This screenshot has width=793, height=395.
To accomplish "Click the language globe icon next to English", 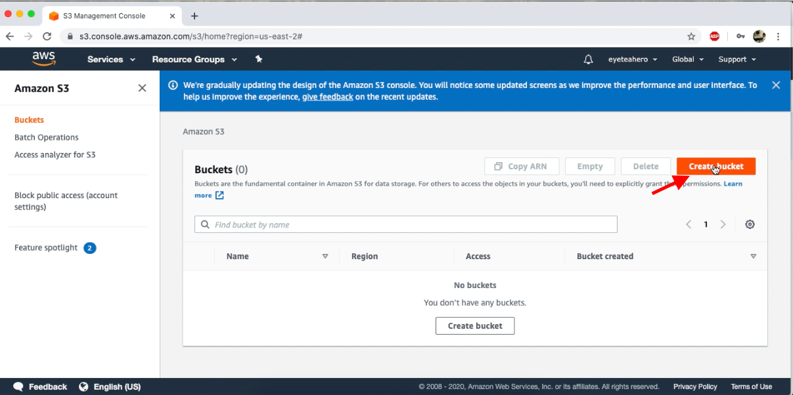I will click(83, 386).
